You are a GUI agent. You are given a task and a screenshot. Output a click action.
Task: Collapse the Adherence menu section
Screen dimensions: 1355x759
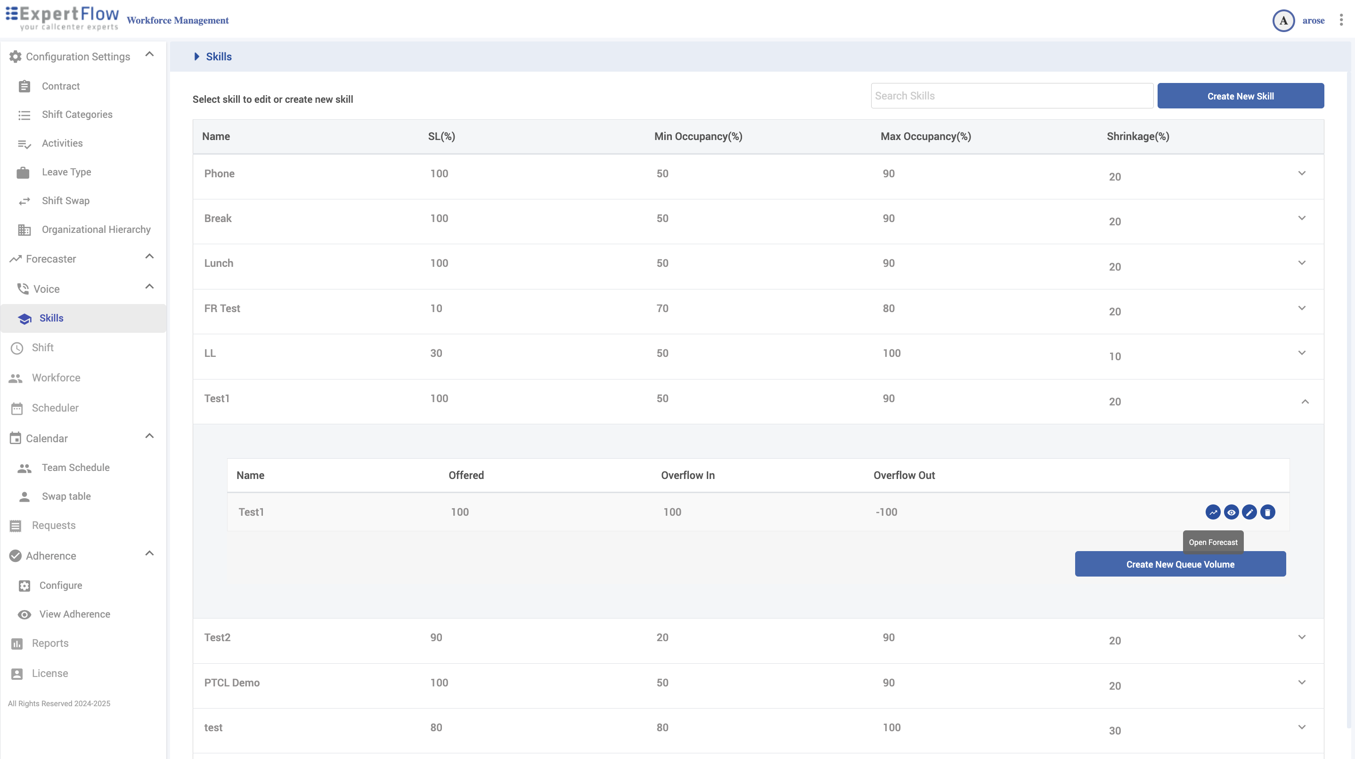tap(149, 553)
